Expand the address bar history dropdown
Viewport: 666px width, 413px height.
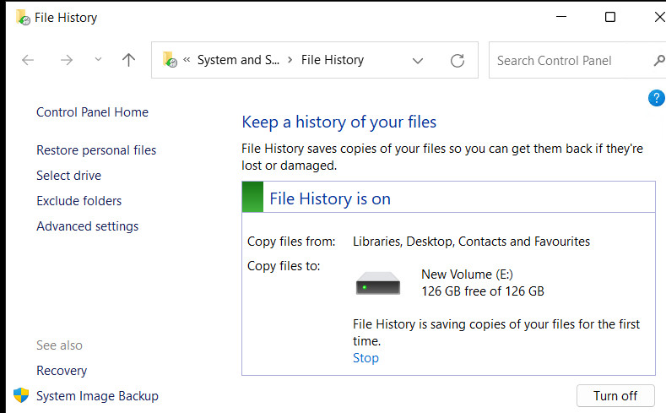click(x=417, y=60)
